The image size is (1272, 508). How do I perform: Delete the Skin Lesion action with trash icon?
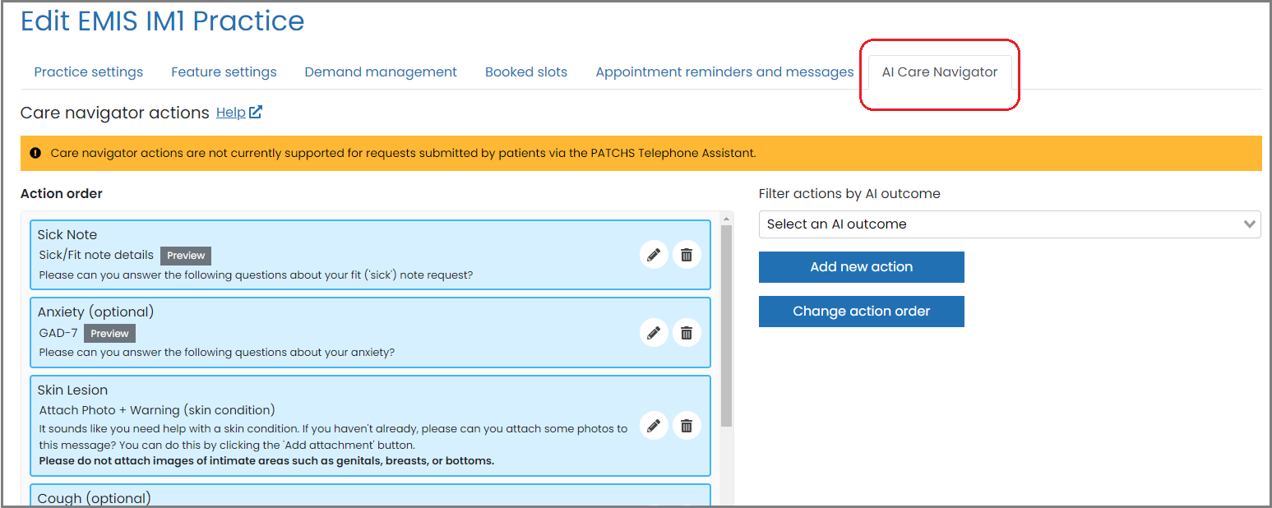coord(687,426)
